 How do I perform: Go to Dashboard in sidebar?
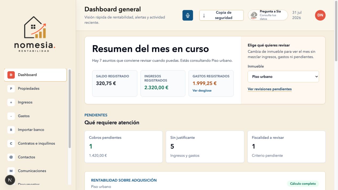click(x=35, y=75)
